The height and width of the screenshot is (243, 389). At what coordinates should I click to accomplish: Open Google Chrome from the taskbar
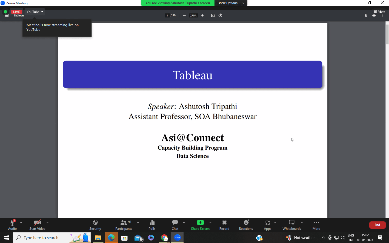[x=164, y=238]
